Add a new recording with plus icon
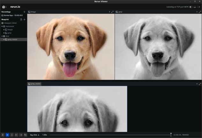 24,12
